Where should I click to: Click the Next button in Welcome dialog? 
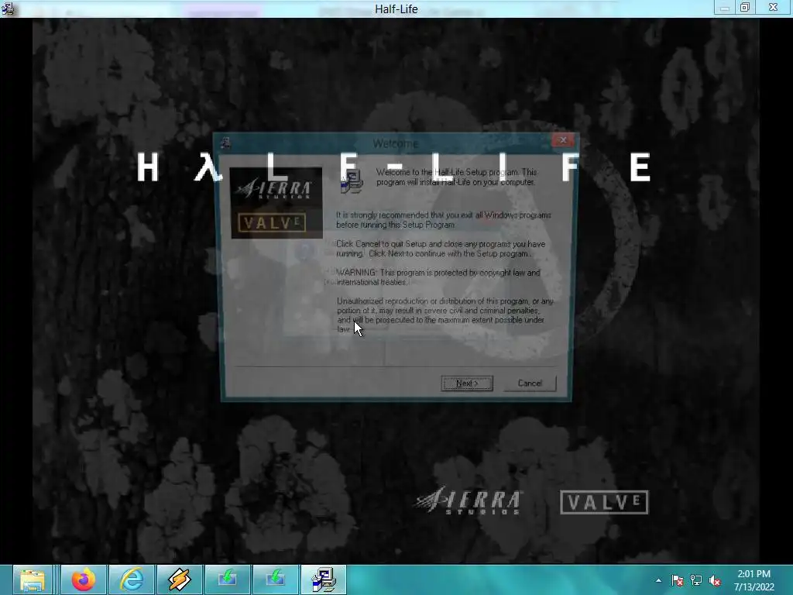pyautogui.click(x=467, y=383)
